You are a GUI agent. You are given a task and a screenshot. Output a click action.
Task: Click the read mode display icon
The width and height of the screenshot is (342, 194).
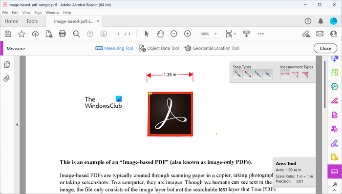click(246, 34)
